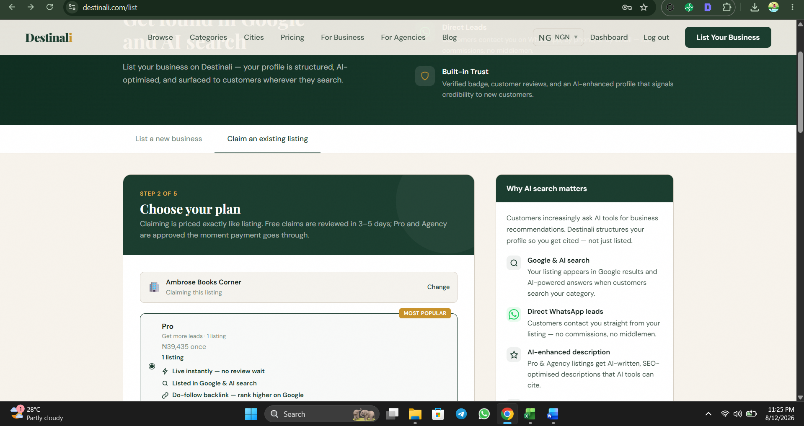This screenshot has width=804, height=426.
Task: Click the MOST POPULAR badge
Action: click(425, 313)
